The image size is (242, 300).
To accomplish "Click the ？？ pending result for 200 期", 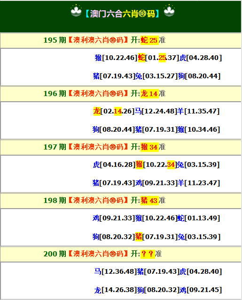I will point(148,254).
